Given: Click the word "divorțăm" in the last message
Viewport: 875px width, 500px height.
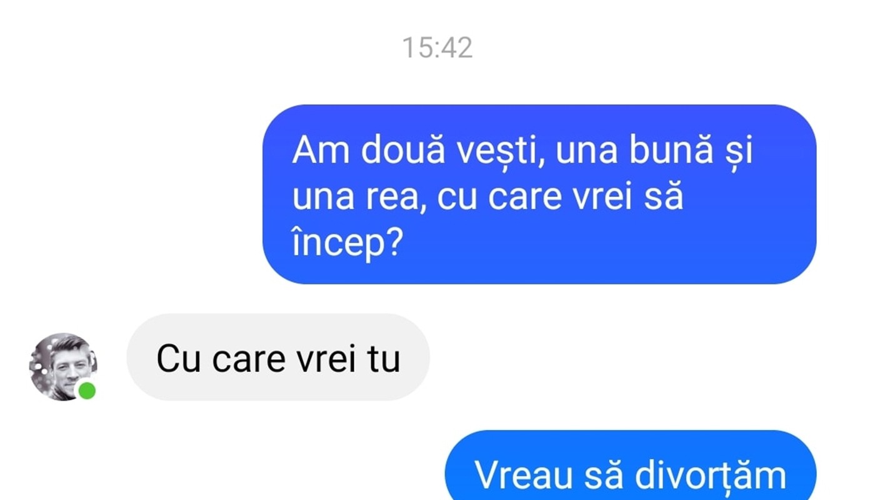Looking at the screenshot, I should (x=711, y=475).
